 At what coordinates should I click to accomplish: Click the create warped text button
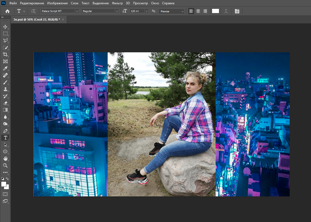tap(226, 11)
